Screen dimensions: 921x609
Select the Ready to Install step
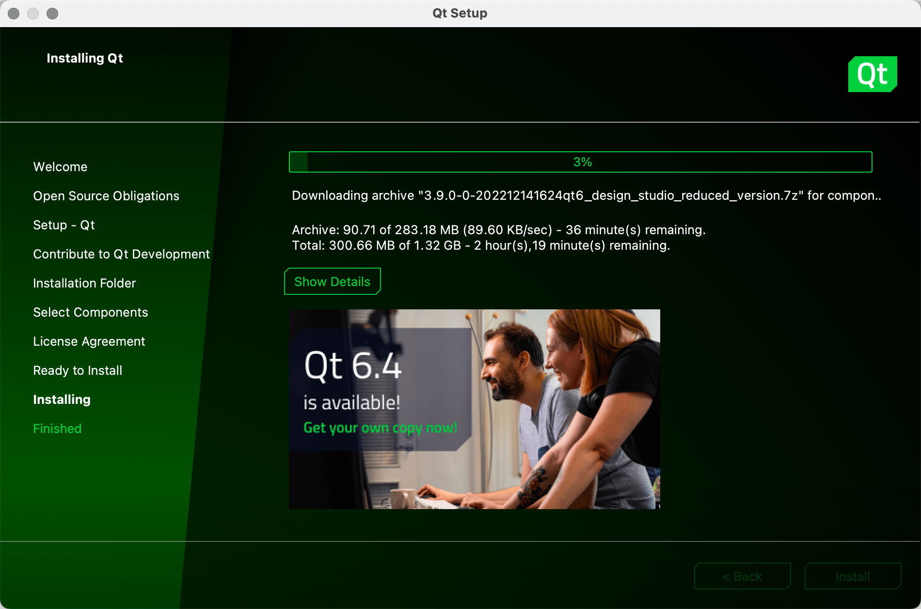click(77, 370)
